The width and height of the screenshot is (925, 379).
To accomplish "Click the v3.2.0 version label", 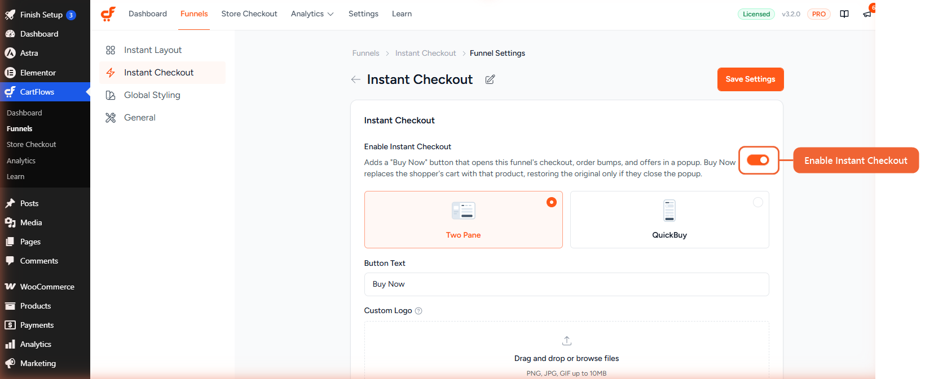I will point(791,14).
